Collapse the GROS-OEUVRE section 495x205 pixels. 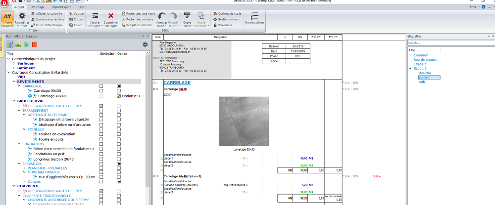tap(13, 101)
